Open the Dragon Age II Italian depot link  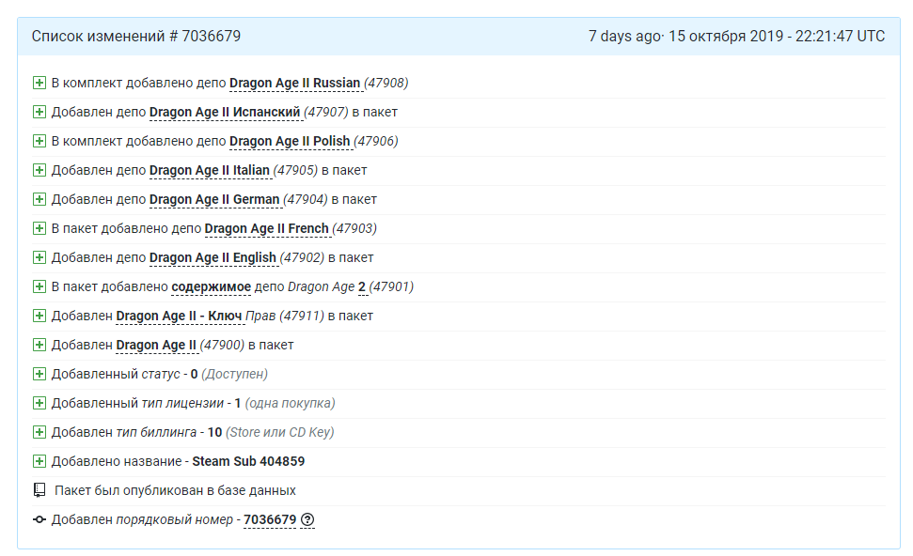click(x=210, y=170)
